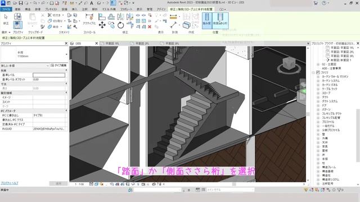
Task: Click the Measure between points icon
Action: click(173, 25)
